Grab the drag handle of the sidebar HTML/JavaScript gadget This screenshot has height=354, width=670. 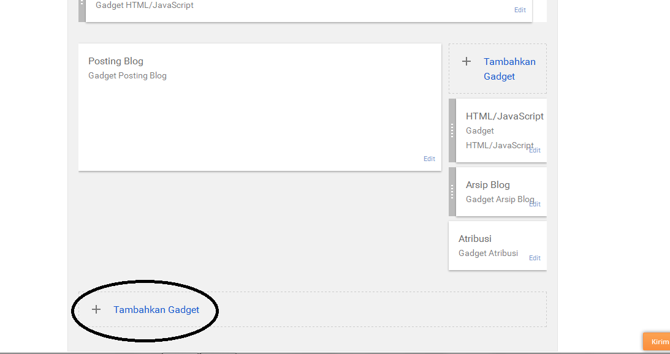pyautogui.click(x=452, y=130)
